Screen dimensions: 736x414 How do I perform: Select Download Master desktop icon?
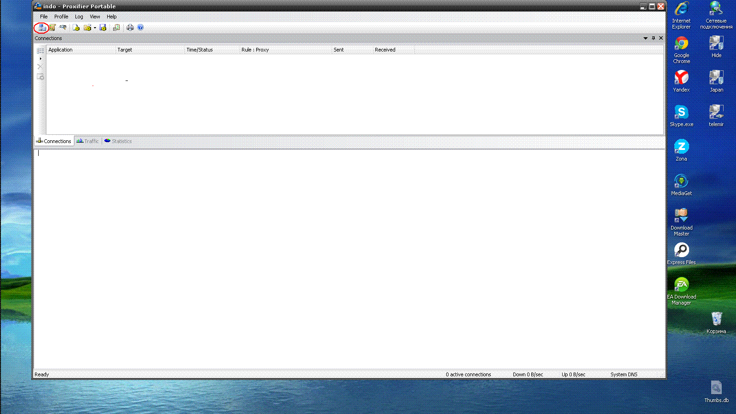click(x=681, y=222)
